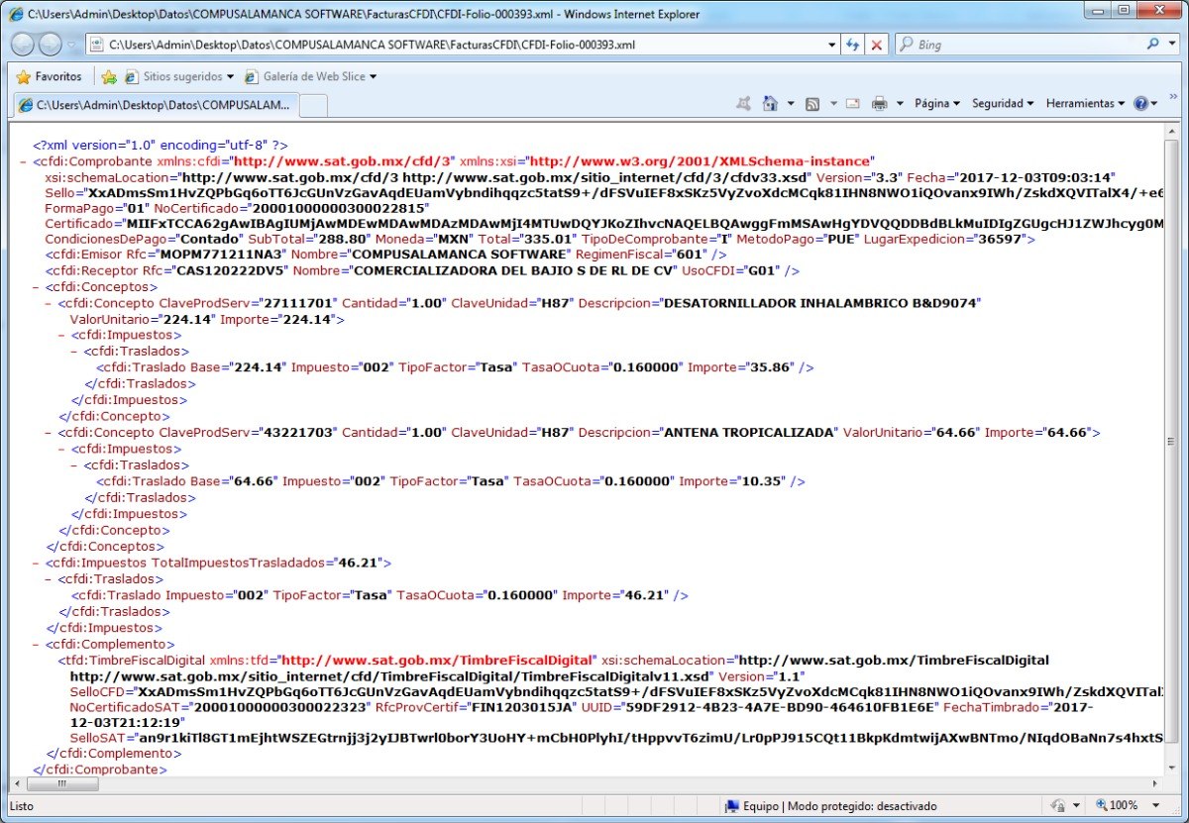Click closing tag </cfdi:Comprobante>
1189x823 pixels.
pos(100,769)
